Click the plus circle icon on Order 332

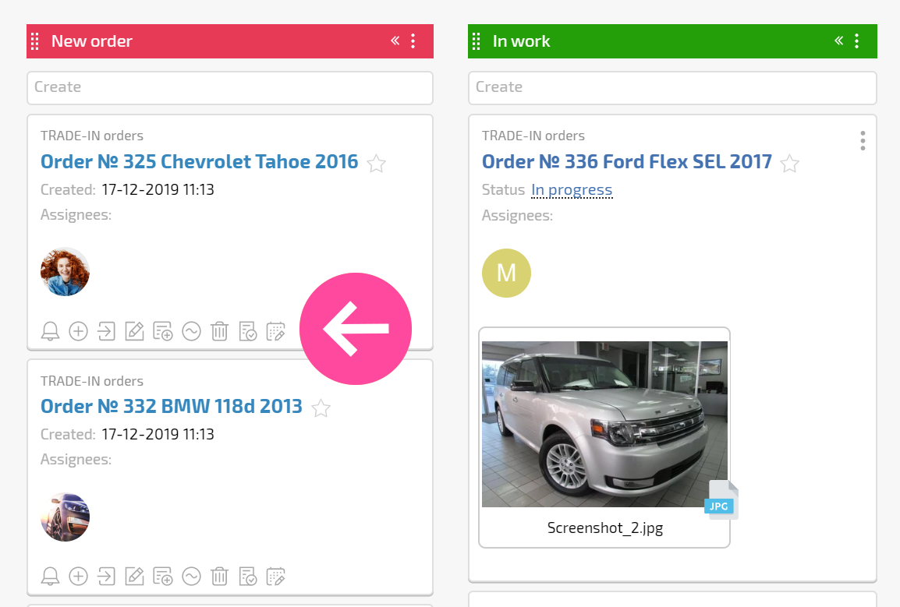[79, 576]
